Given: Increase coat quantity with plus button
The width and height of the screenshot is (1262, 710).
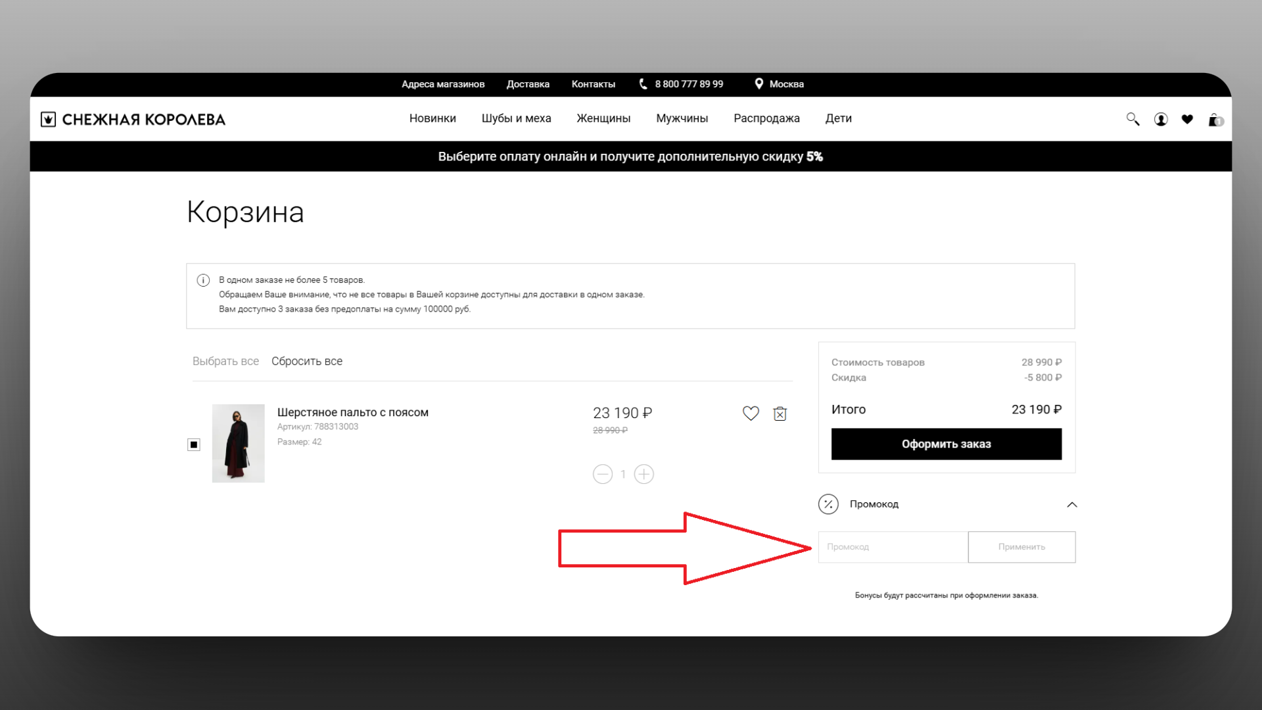Looking at the screenshot, I should (x=644, y=474).
